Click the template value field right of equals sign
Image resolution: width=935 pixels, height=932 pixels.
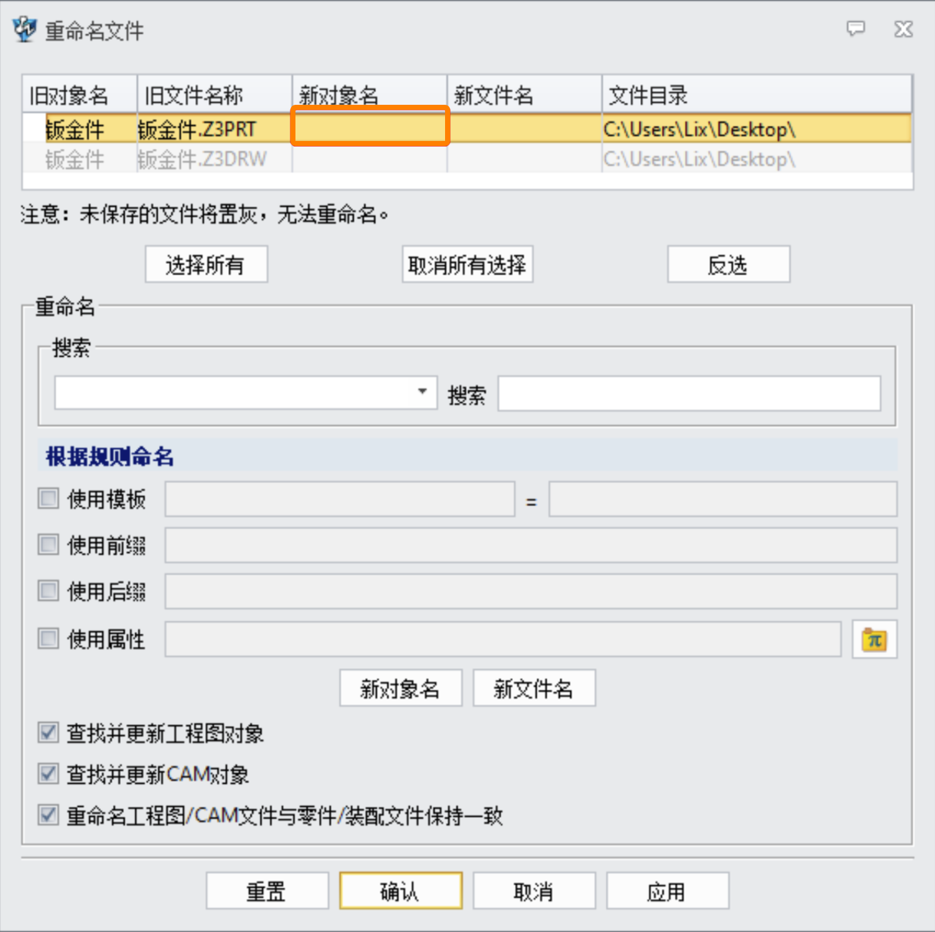723,498
